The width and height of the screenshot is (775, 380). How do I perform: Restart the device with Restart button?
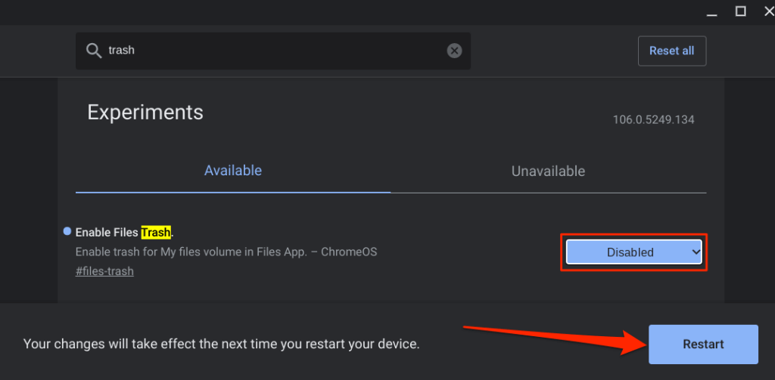(x=703, y=344)
